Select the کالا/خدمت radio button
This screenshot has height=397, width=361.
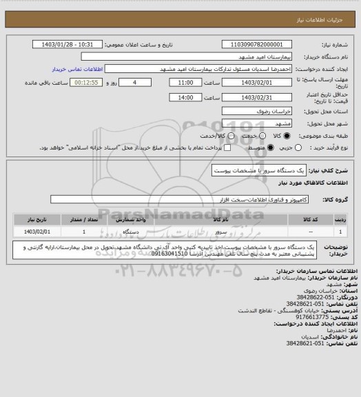(231, 136)
